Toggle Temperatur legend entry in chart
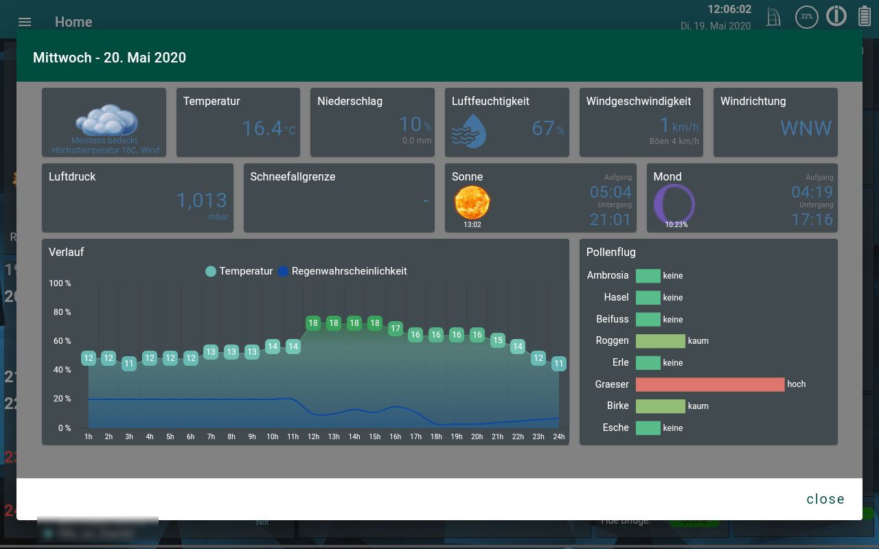The width and height of the screenshot is (879, 549). click(x=239, y=271)
